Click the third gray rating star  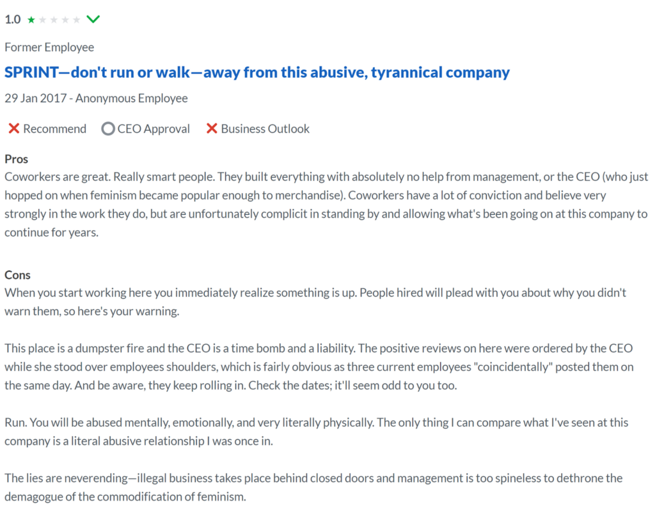coord(54,20)
